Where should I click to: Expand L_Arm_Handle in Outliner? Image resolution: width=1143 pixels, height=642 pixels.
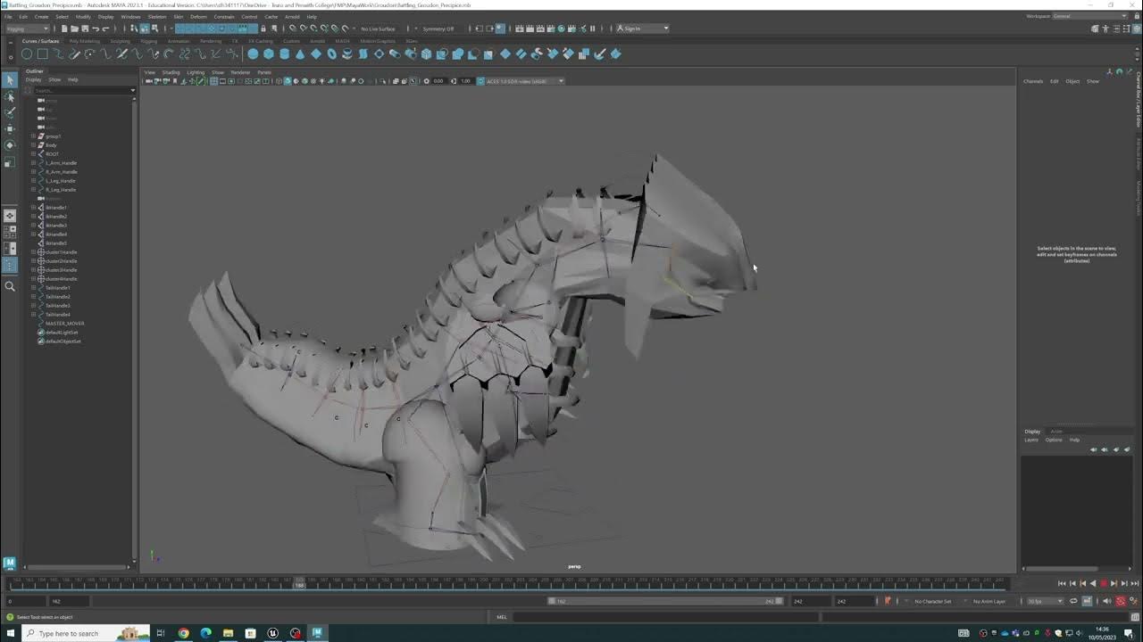[x=33, y=163]
